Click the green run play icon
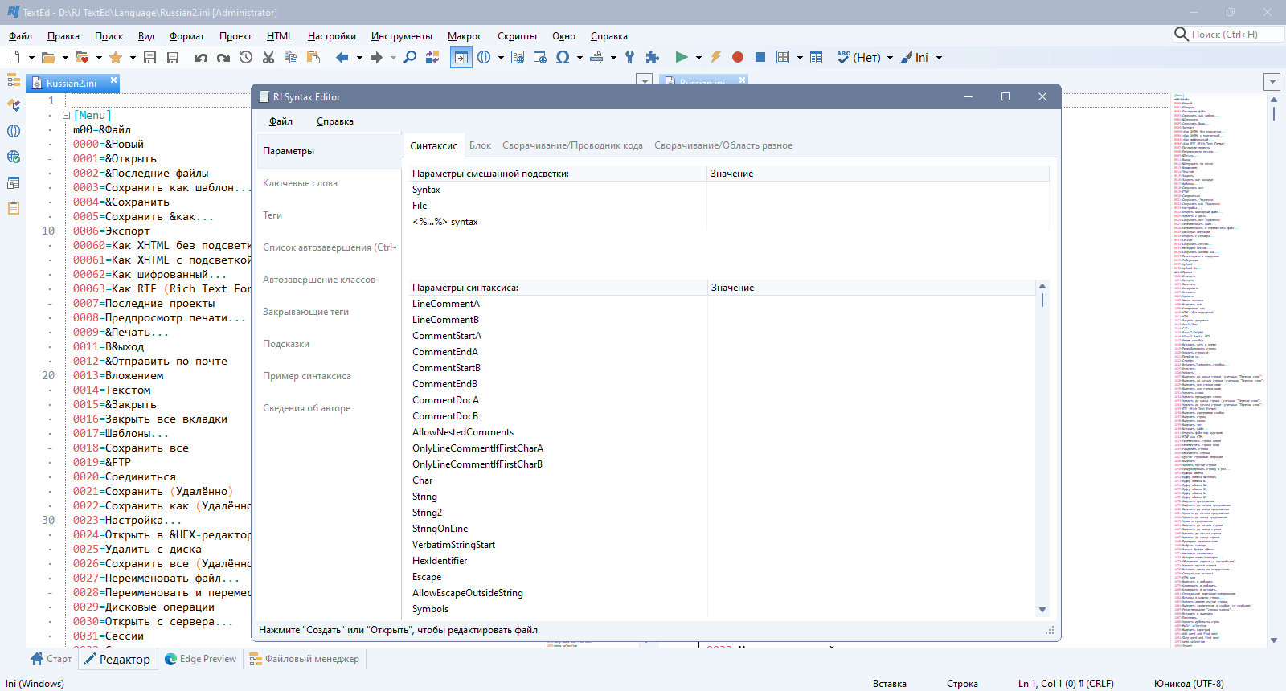Image resolution: width=1286 pixels, height=691 pixels. pyautogui.click(x=682, y=57)
